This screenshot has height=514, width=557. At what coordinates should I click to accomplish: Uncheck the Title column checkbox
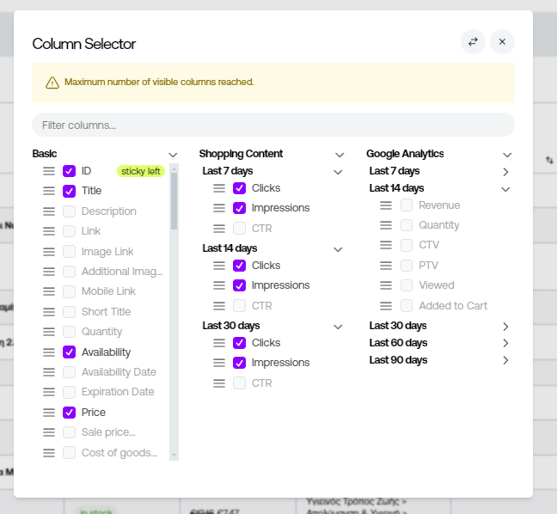pyautogui.click(x=70, y=191)
